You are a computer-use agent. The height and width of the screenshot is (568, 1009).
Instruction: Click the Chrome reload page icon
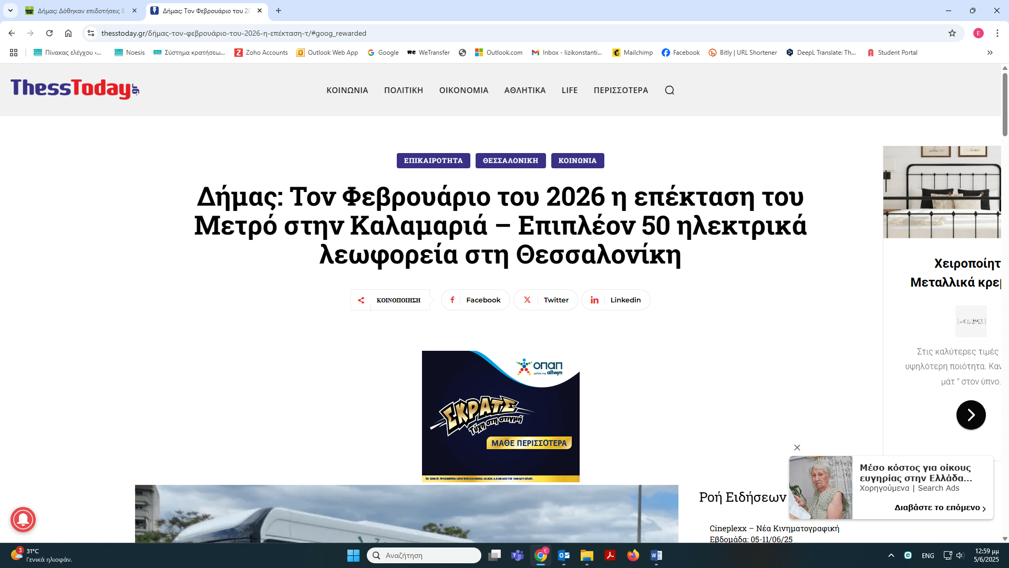pos(49,33)
